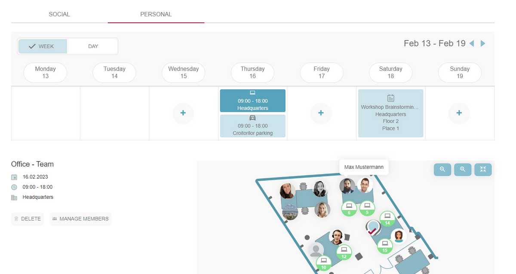Go to the previous week

click(x=472, y=43)
